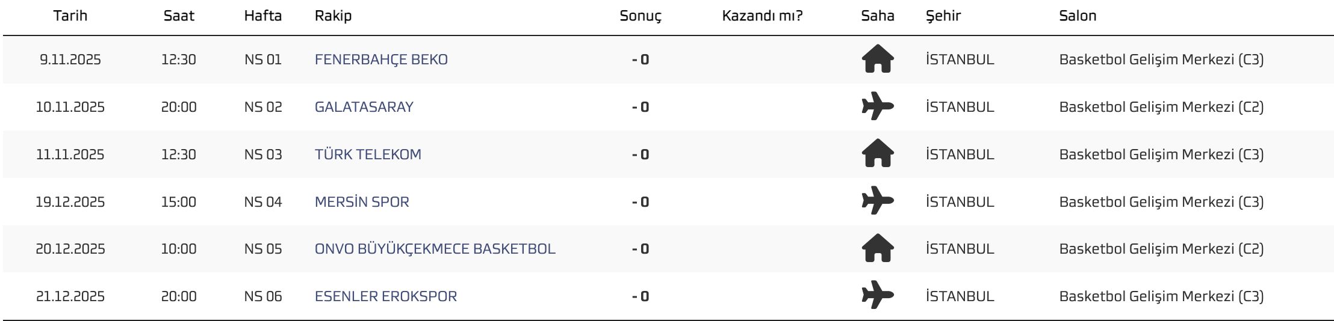Open the ESENLER EROKSPOR team link
This screenshot has width=1334, height=321.
tap(386, 296)
